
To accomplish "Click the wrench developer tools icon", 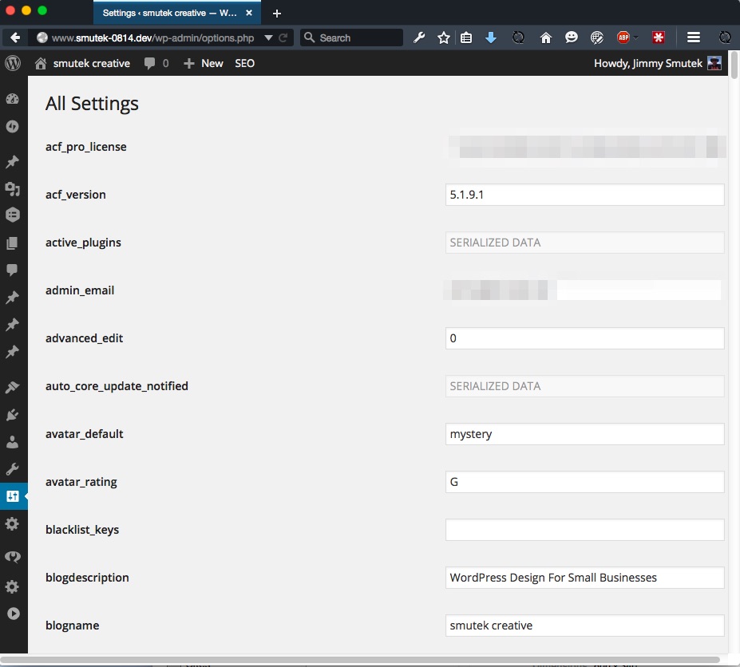I will pyautogui.click(x=419, y=37).
